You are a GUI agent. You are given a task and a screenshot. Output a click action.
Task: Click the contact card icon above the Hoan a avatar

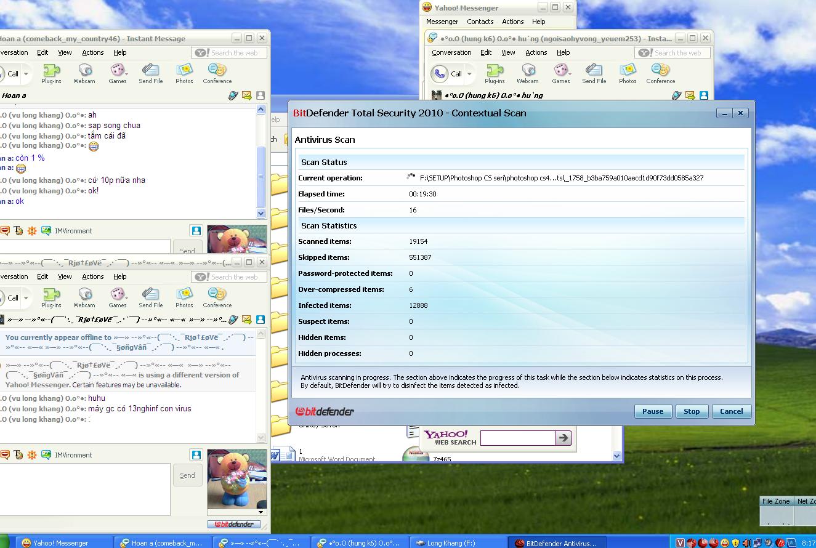point(196,231)
